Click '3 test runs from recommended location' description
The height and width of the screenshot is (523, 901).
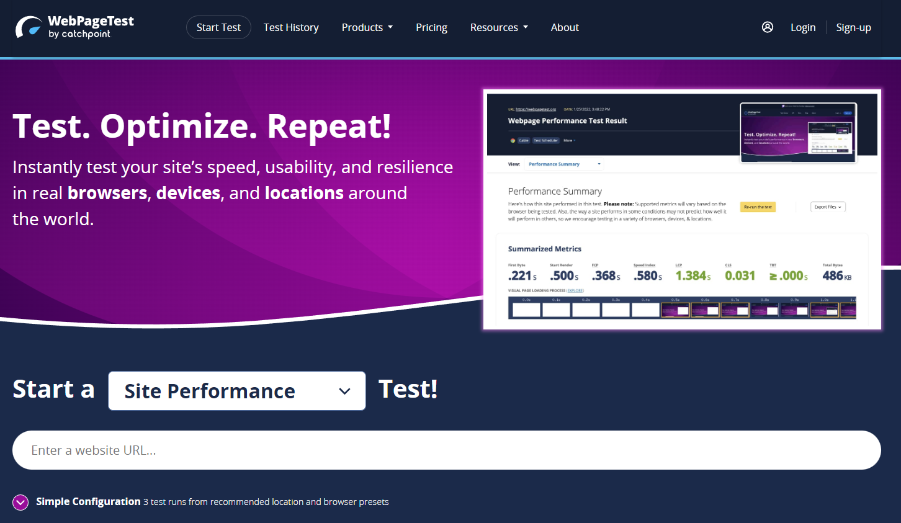point(266,502)
